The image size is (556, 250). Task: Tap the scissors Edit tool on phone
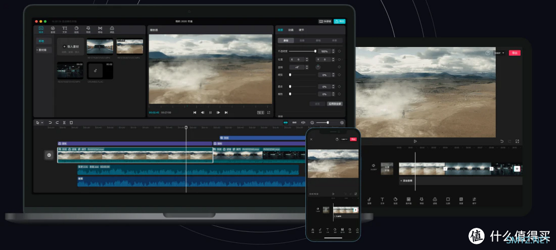312,230
